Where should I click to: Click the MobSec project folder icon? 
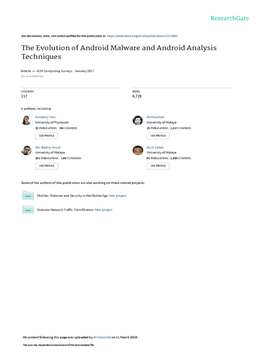click(x=28, y=195)
